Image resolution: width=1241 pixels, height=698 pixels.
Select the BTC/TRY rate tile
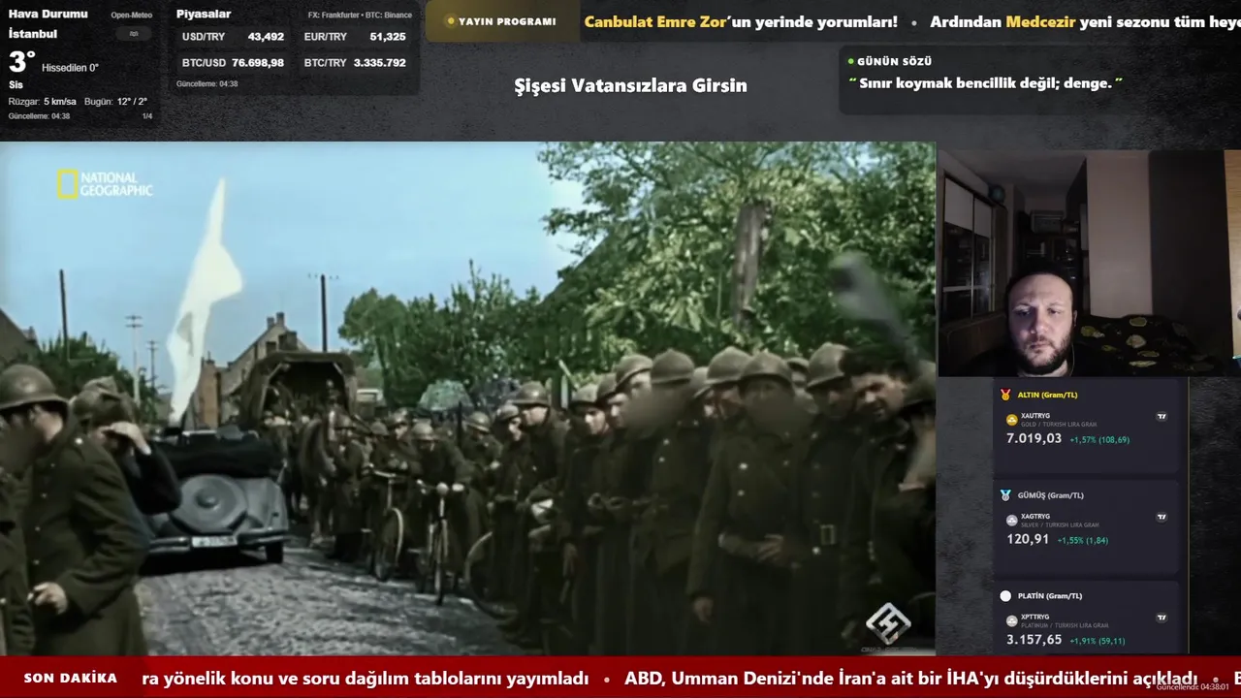[x=355, y=63]
